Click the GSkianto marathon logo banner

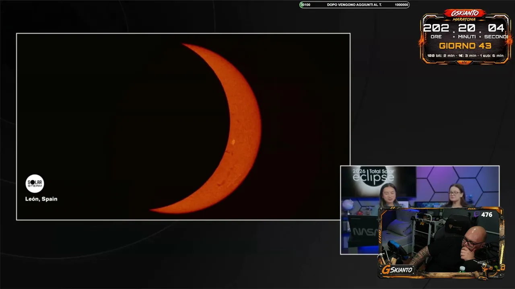tap(465, 14)
